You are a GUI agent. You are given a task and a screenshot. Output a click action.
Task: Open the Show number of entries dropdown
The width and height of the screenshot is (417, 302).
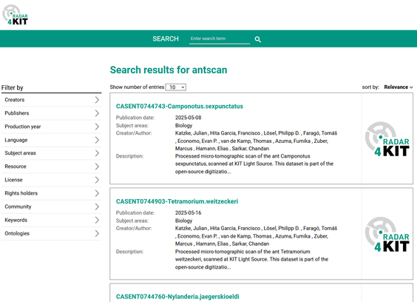176,87
